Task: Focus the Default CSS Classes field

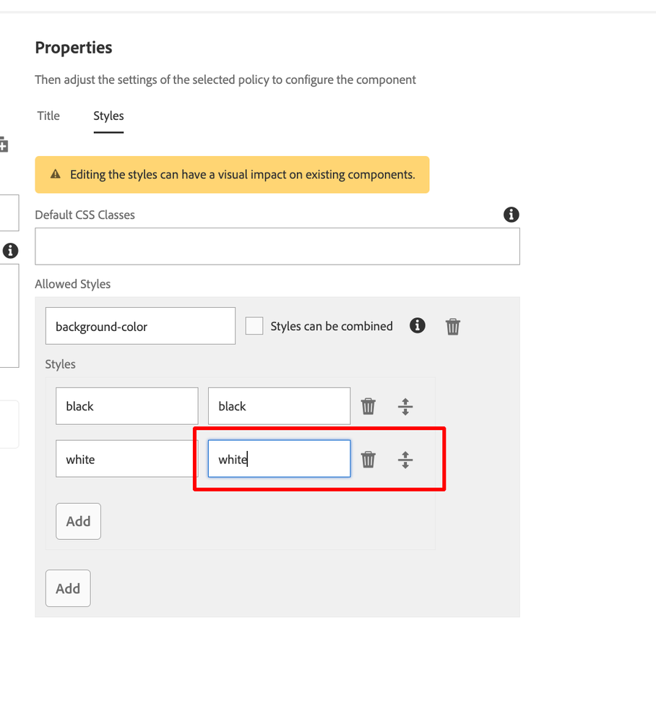Action: 277,246
